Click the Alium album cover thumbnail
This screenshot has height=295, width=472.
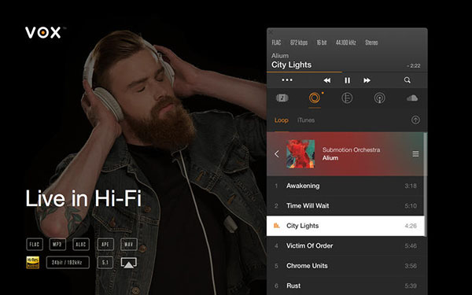[x=301, y=154]
